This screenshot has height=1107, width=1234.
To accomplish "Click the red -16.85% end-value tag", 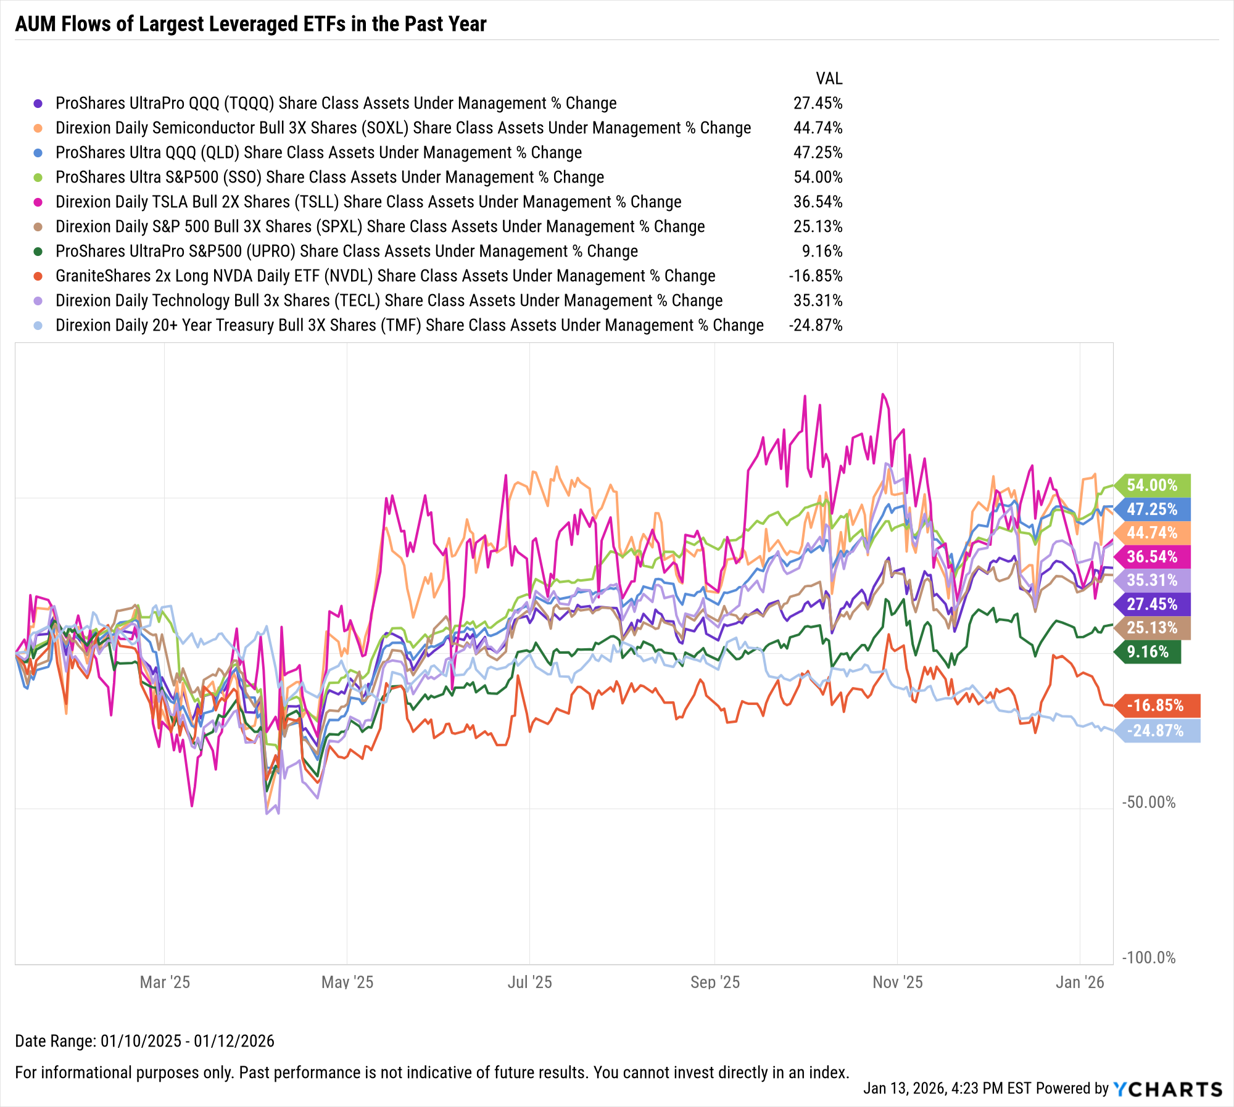I will (1155, 706).
